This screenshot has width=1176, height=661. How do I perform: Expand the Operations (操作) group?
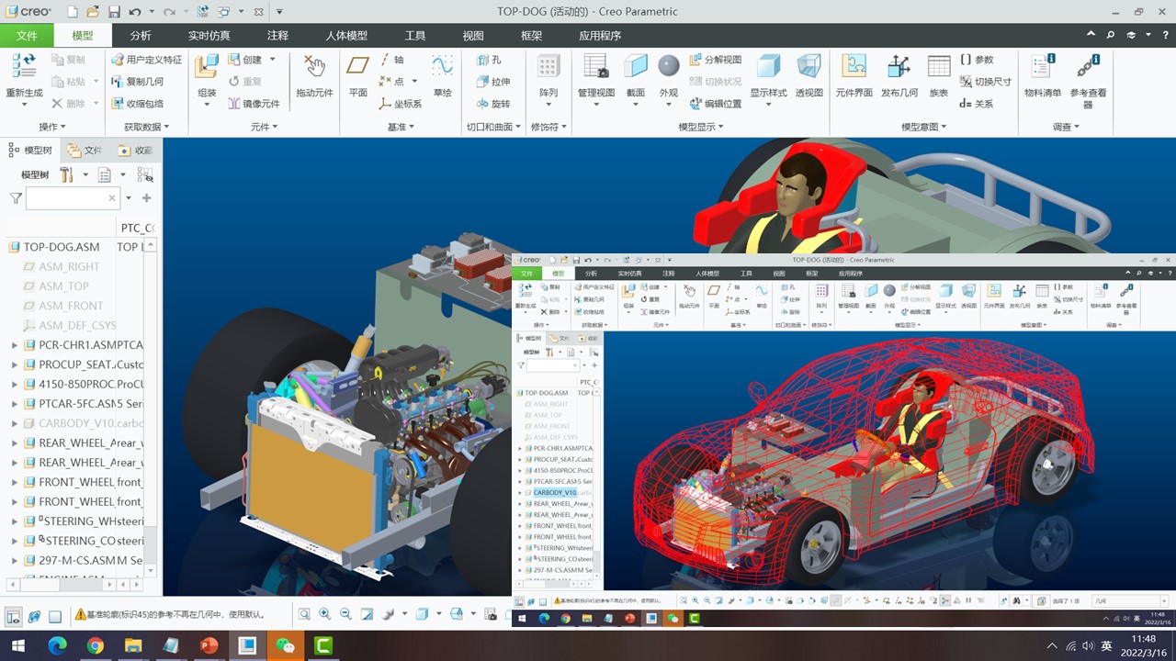pos(51,127)
